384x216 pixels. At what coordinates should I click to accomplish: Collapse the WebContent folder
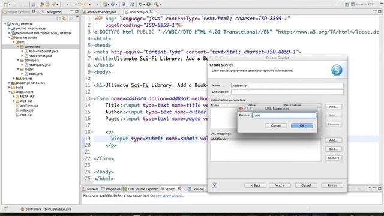pos(10,92)
